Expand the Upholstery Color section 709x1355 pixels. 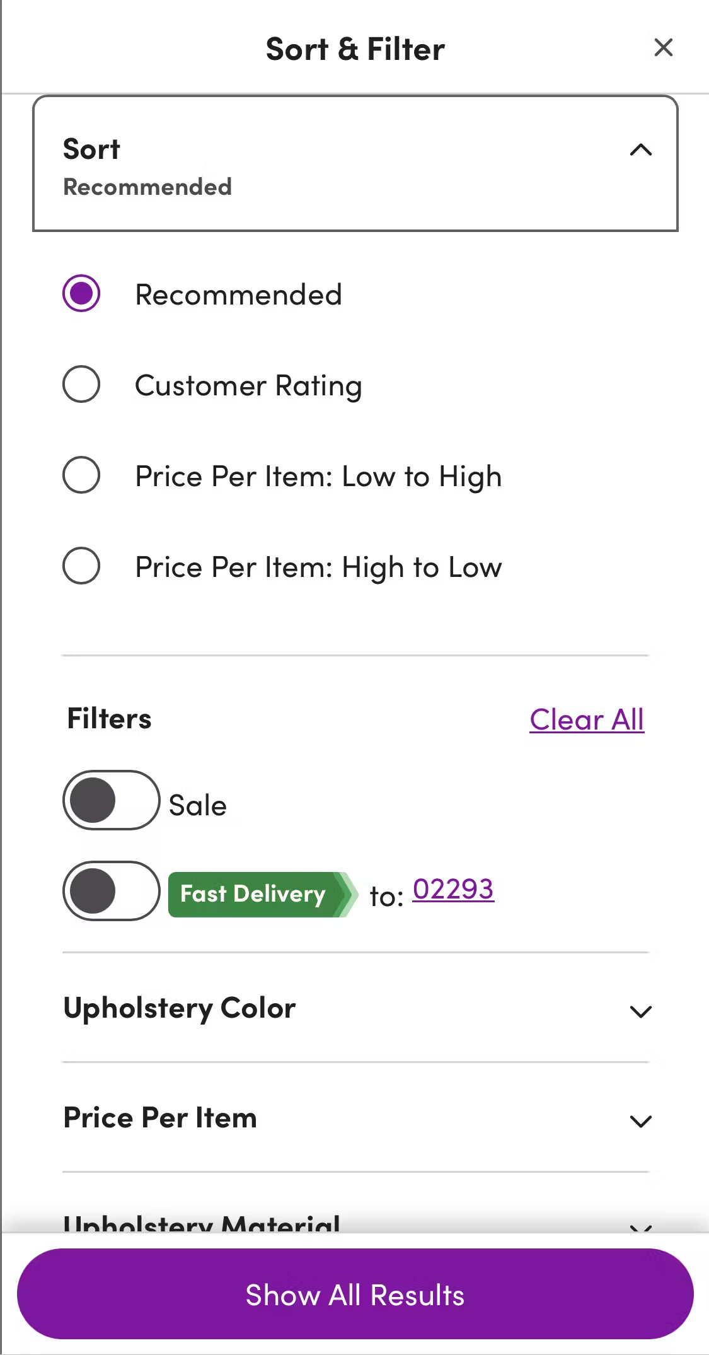[641, 1012]
